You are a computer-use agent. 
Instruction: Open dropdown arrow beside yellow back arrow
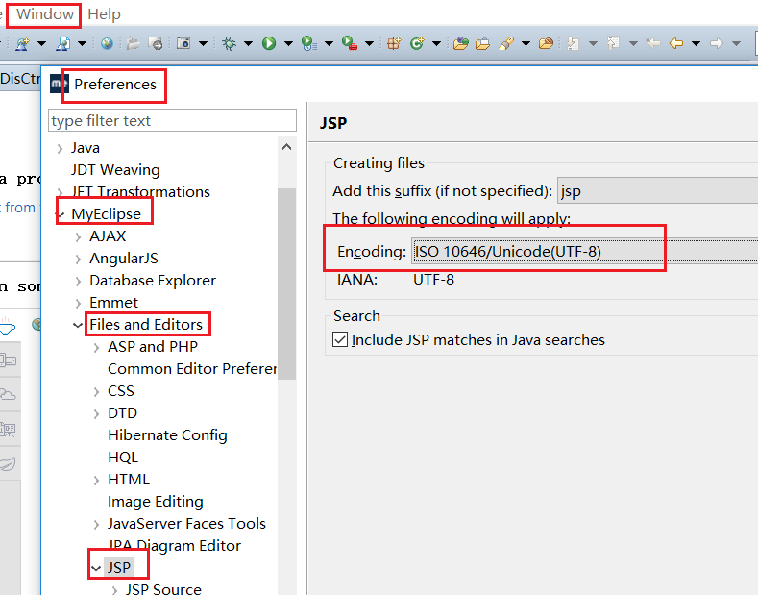[x=697, y=44]
